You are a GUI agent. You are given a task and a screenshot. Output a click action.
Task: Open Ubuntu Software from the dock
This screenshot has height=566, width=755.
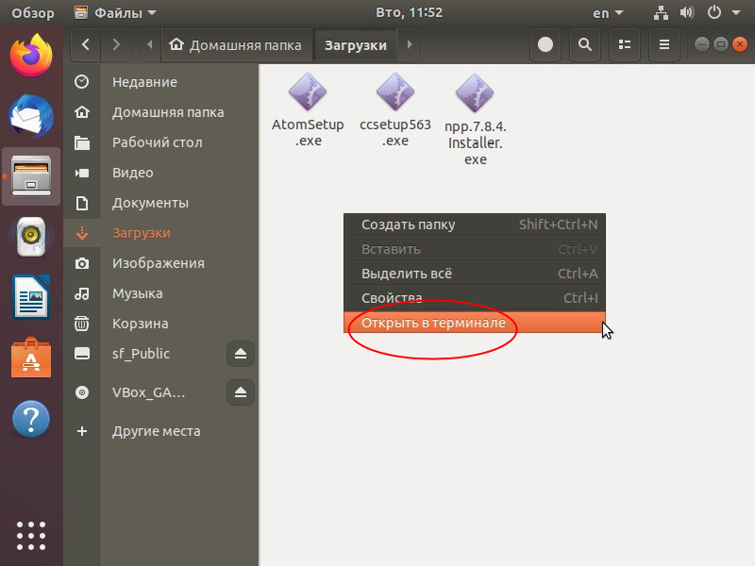point(31,358)
